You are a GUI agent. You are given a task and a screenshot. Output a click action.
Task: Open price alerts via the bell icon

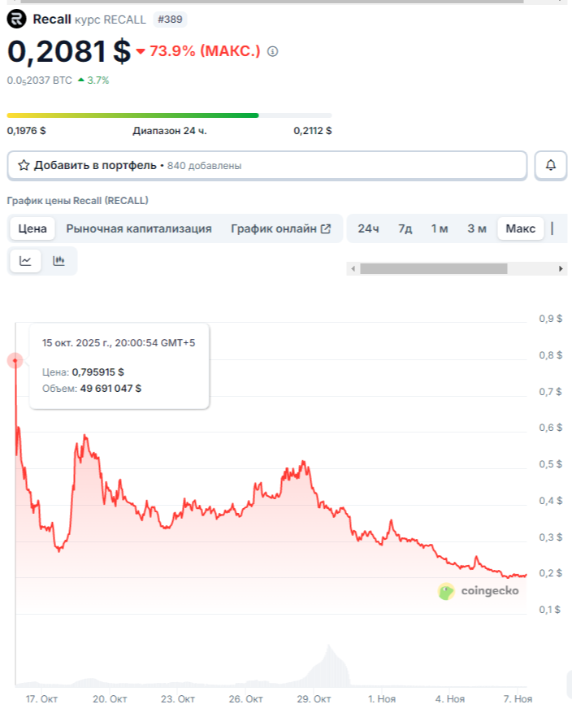coord(552,165)
